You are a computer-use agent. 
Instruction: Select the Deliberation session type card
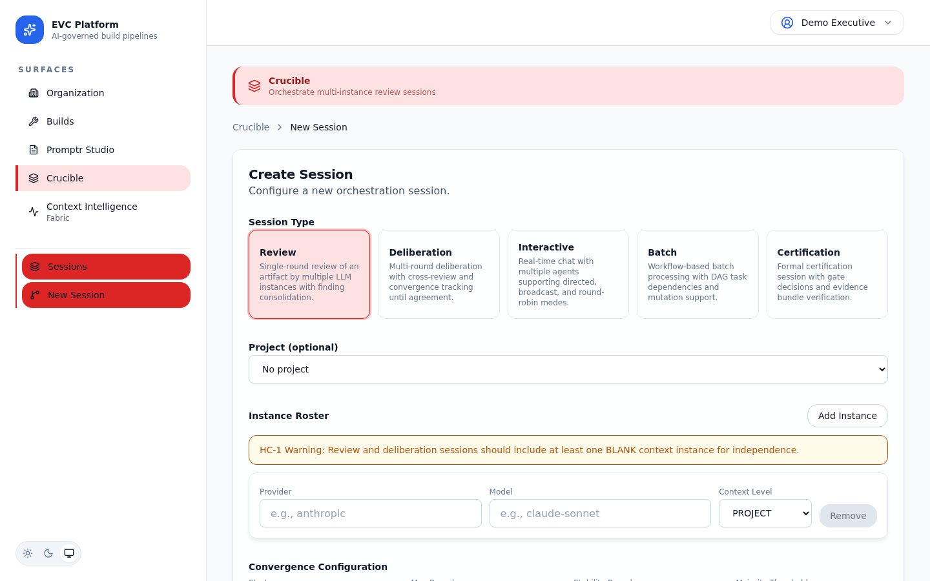pos(439,274)
